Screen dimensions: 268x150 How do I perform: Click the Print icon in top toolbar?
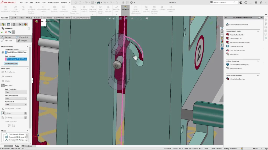(x=98, y=3)
